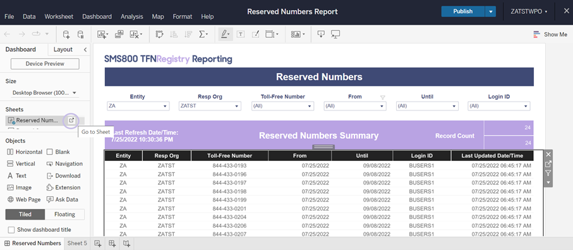Remove the selected table from dashboard
This screenshot has height=250, width=573.
click(x=548, y=155)
